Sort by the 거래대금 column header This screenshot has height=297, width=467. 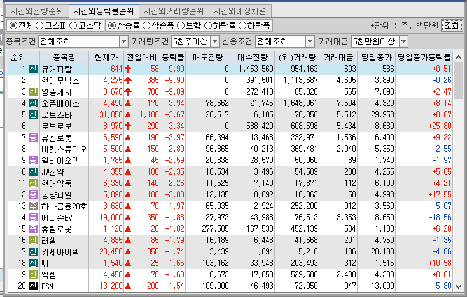pyautogui.click(x=338, y=57)
